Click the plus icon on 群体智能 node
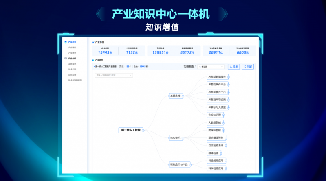 [221, 153]
